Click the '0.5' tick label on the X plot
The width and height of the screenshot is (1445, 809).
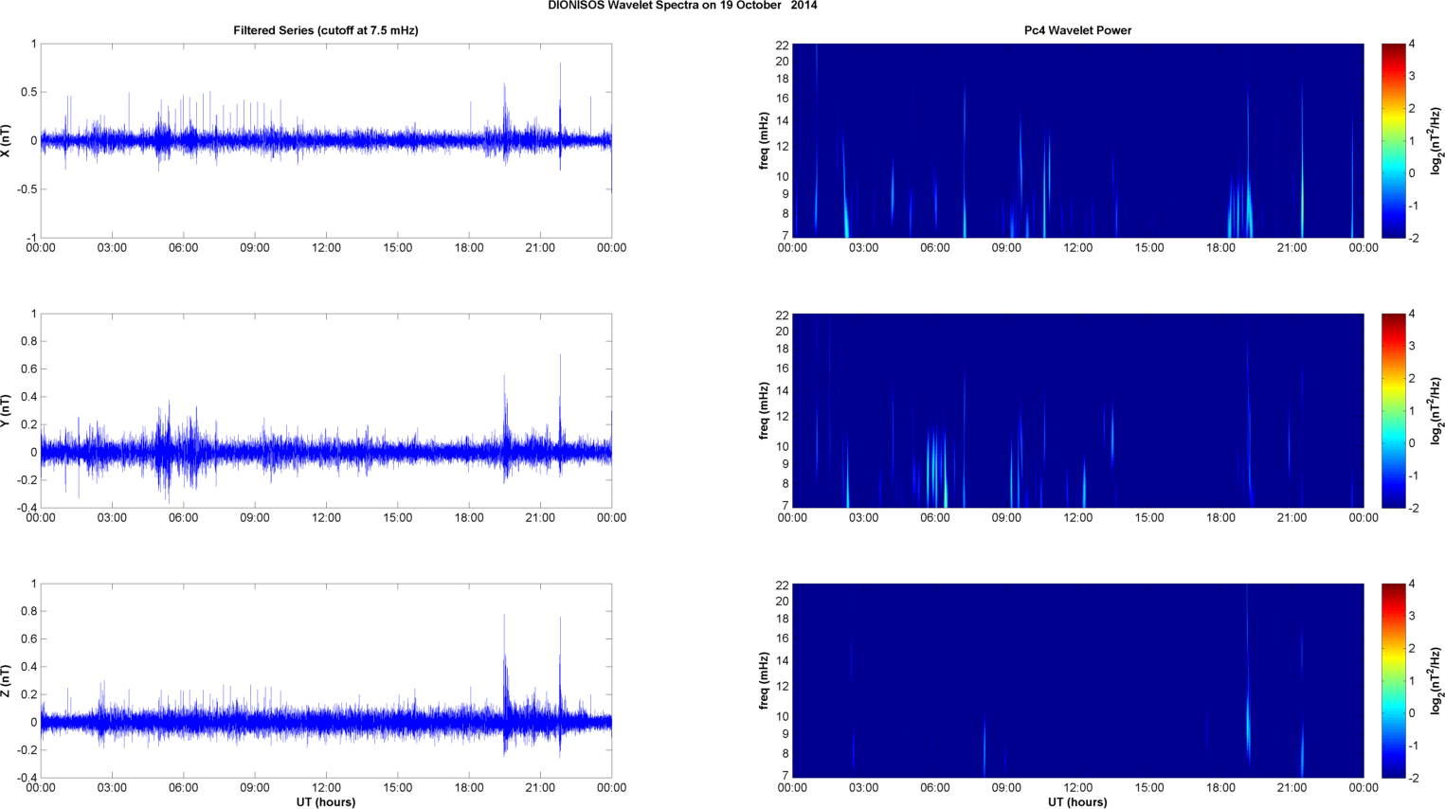pos(27,92)
